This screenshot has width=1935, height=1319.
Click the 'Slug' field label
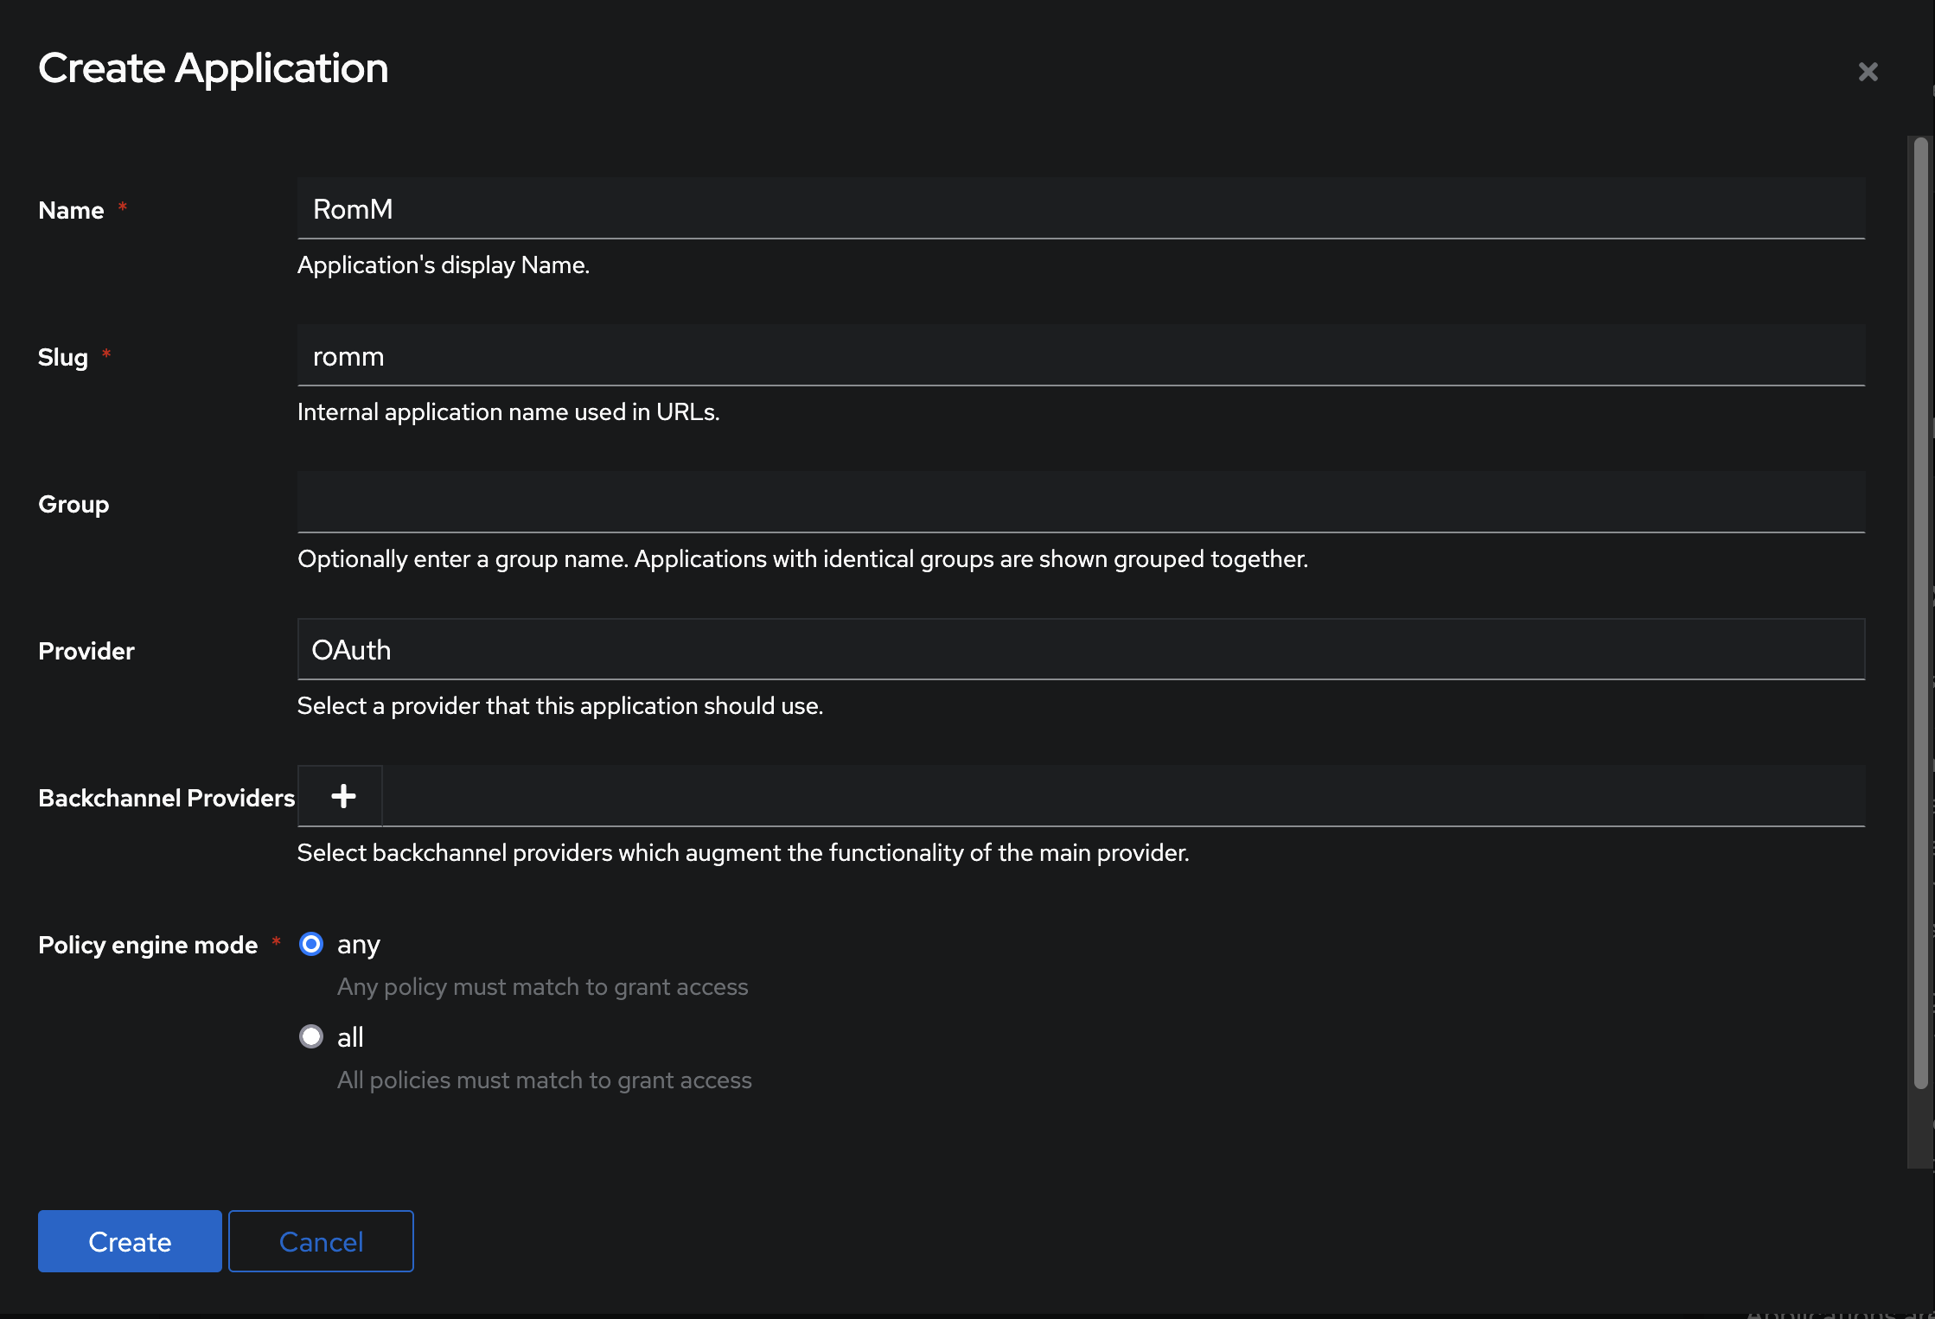coord(63,357)
